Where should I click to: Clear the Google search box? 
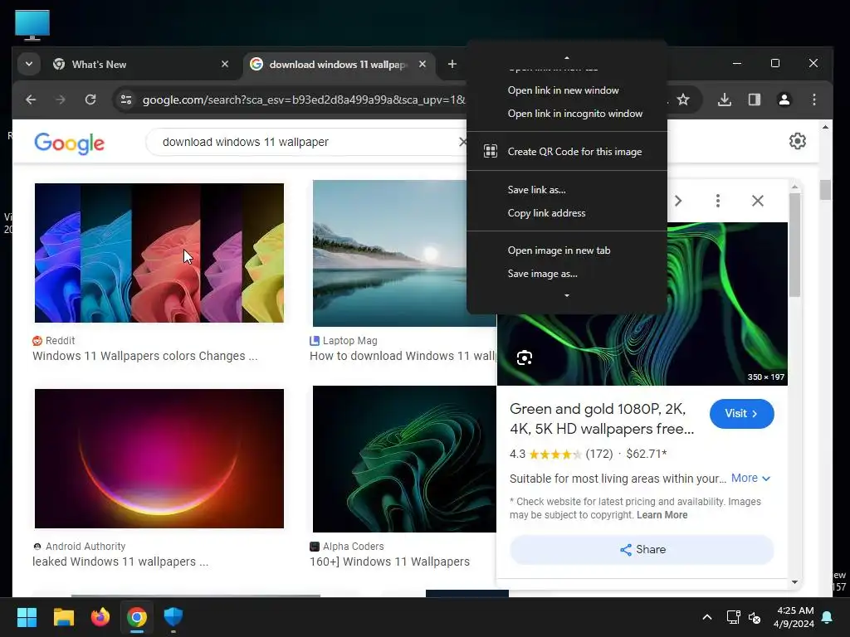pyautogui.click(x=462, y=142)
